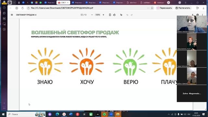
Task: Open browser downloads arrow at top right
Action: [203, 8]
